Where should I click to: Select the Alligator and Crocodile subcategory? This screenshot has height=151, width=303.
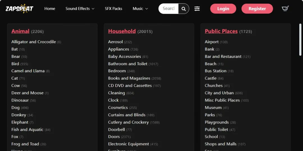click(34, 42)
